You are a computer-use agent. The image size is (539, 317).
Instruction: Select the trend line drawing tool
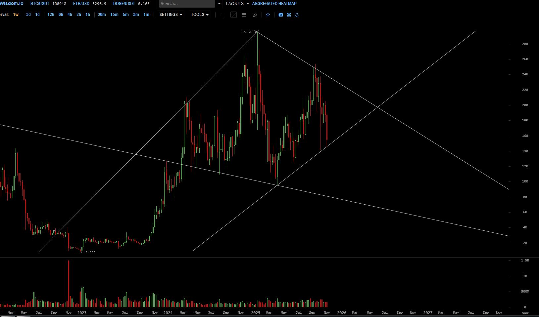tap(233, 15)
